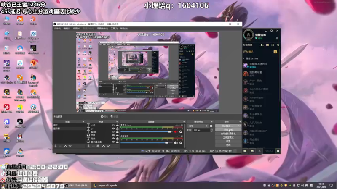Open source properties gear in sources toolbar
Image resolution: width=337 pixels, height=189 pixels.
click(x=98, y=146)
